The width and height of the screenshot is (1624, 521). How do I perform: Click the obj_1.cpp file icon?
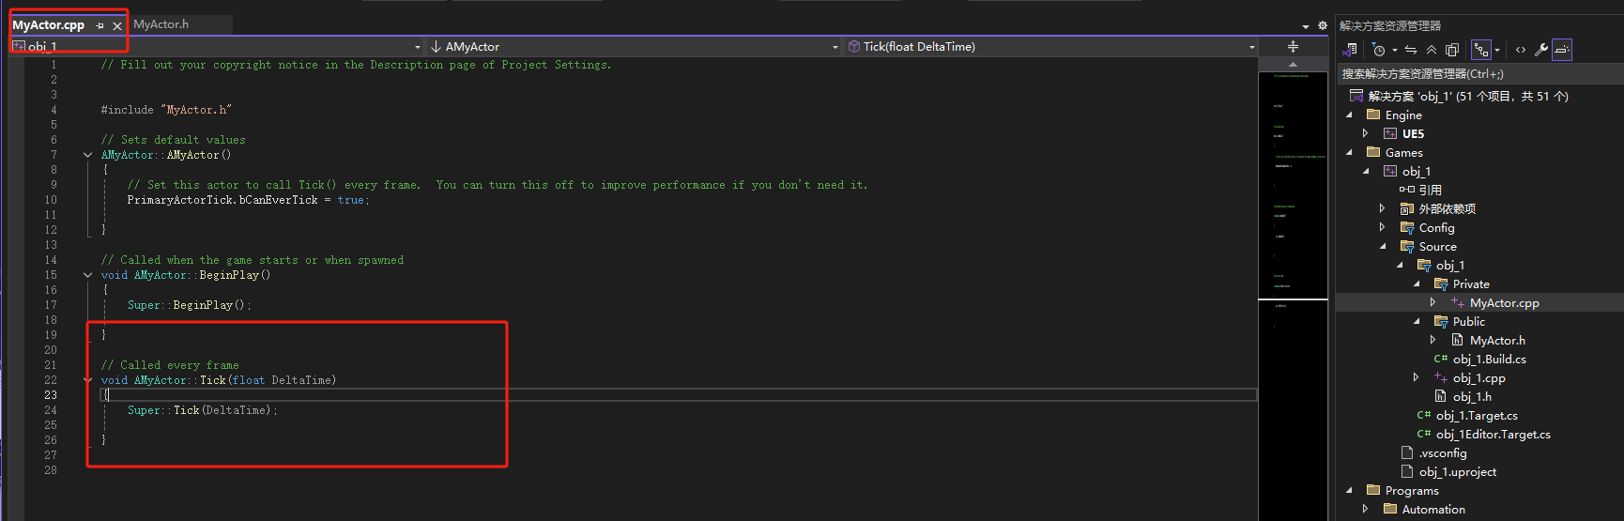(x=1440, y=377)
